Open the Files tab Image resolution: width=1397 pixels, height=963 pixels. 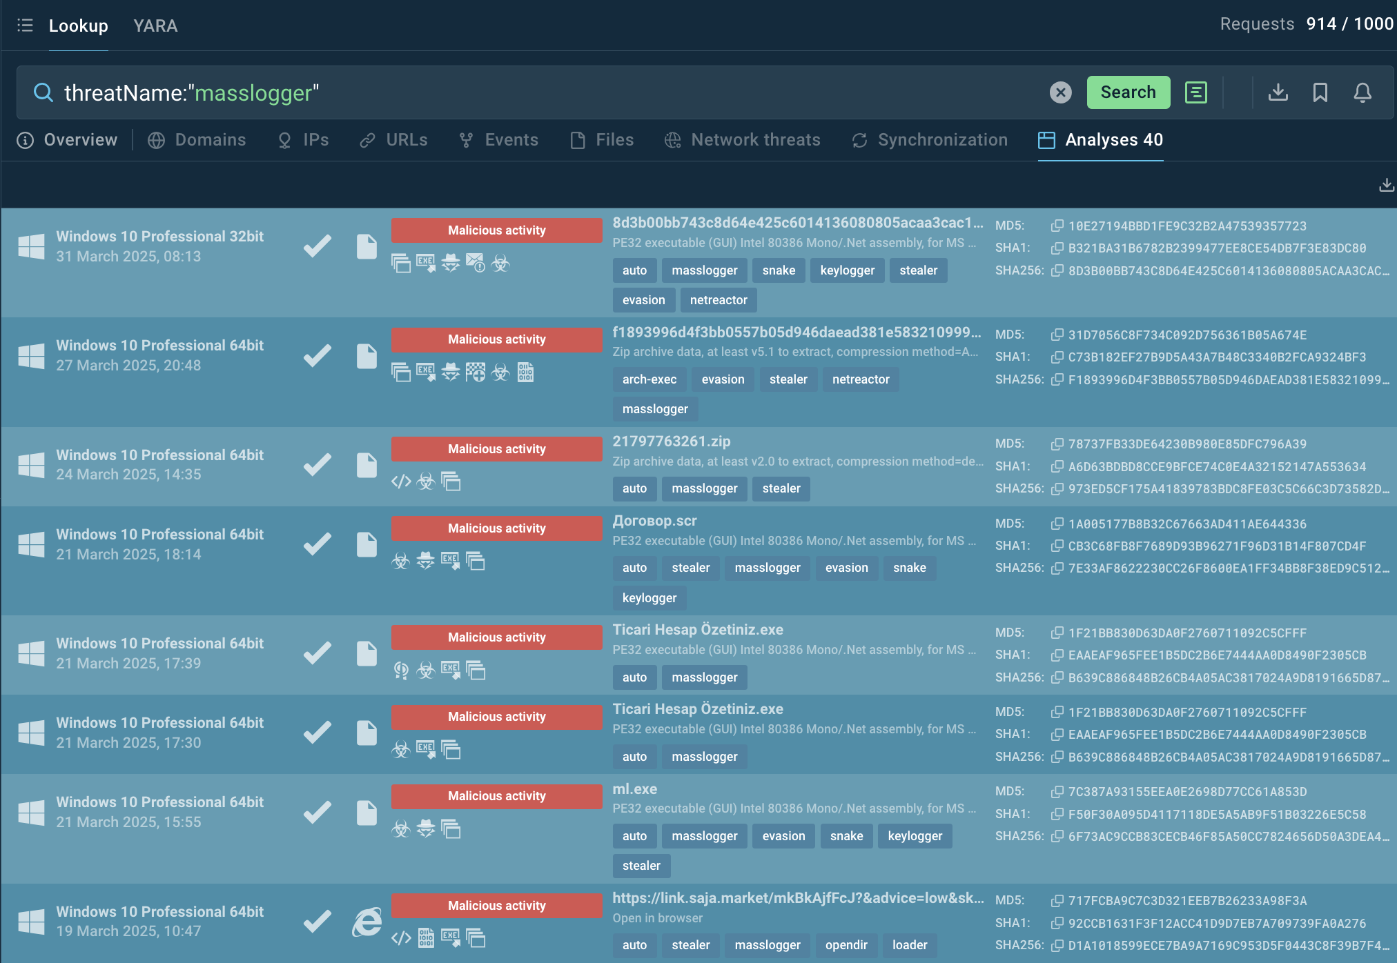(602, 140)
